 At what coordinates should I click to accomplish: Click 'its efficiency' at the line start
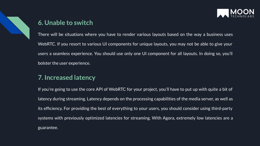click(50, 108)
